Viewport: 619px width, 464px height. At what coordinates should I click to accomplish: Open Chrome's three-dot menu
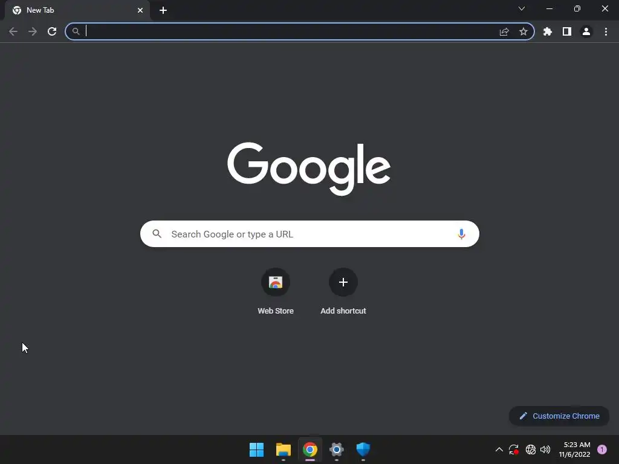click(x=606, y=31)
